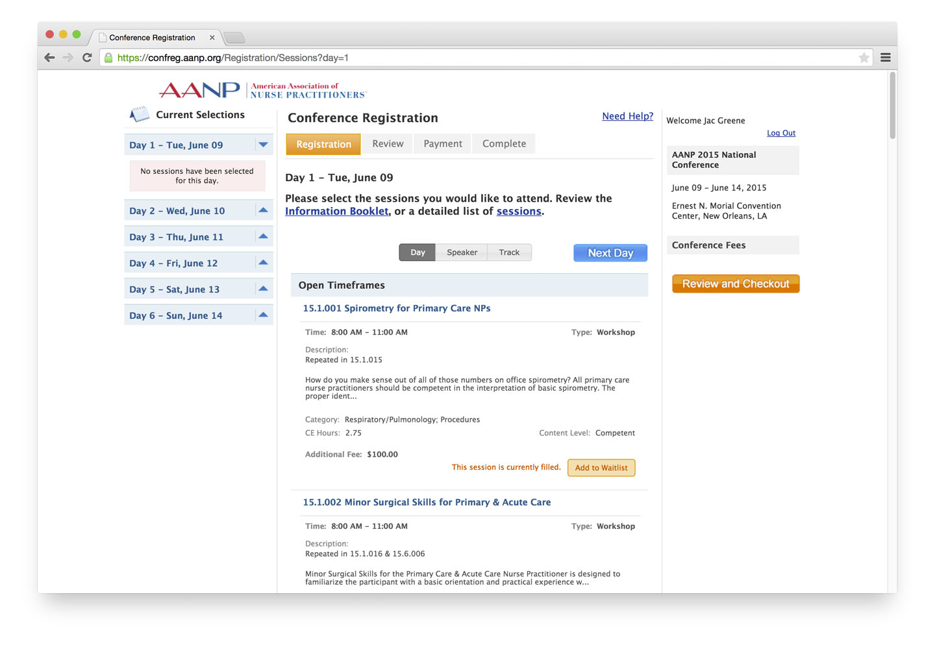Click the green padlock security icon
Screen dimensions: 935x647
(x=108, y=58)
